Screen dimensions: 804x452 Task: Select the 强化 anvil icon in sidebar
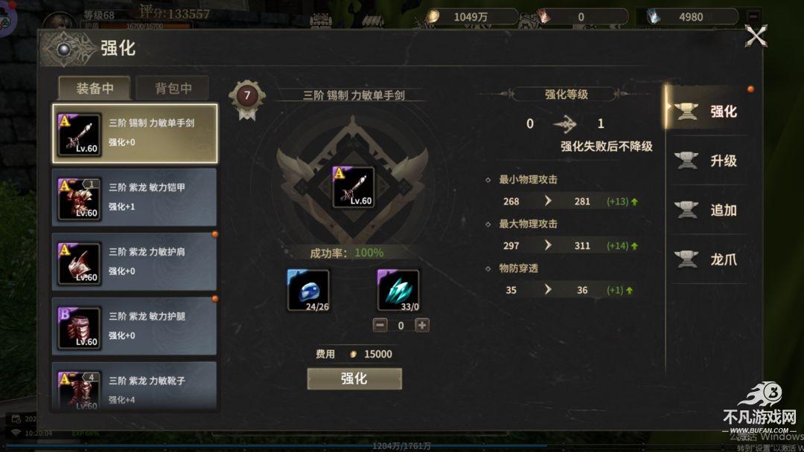(x=686, y=111)
